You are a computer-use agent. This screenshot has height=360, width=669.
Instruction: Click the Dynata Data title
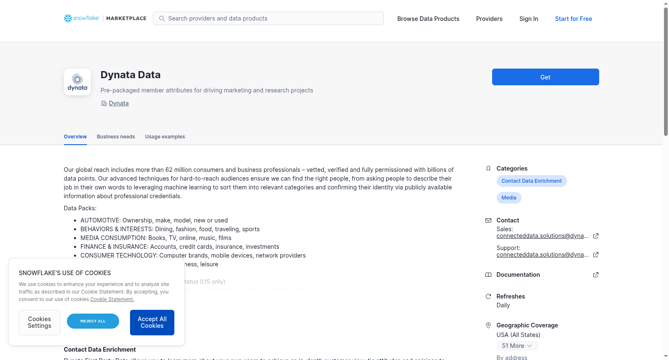click(130, 75)
